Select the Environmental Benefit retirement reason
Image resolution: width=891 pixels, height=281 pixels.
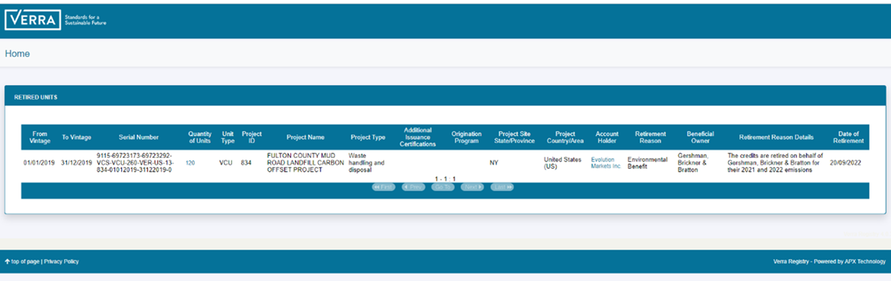point(647,163)
